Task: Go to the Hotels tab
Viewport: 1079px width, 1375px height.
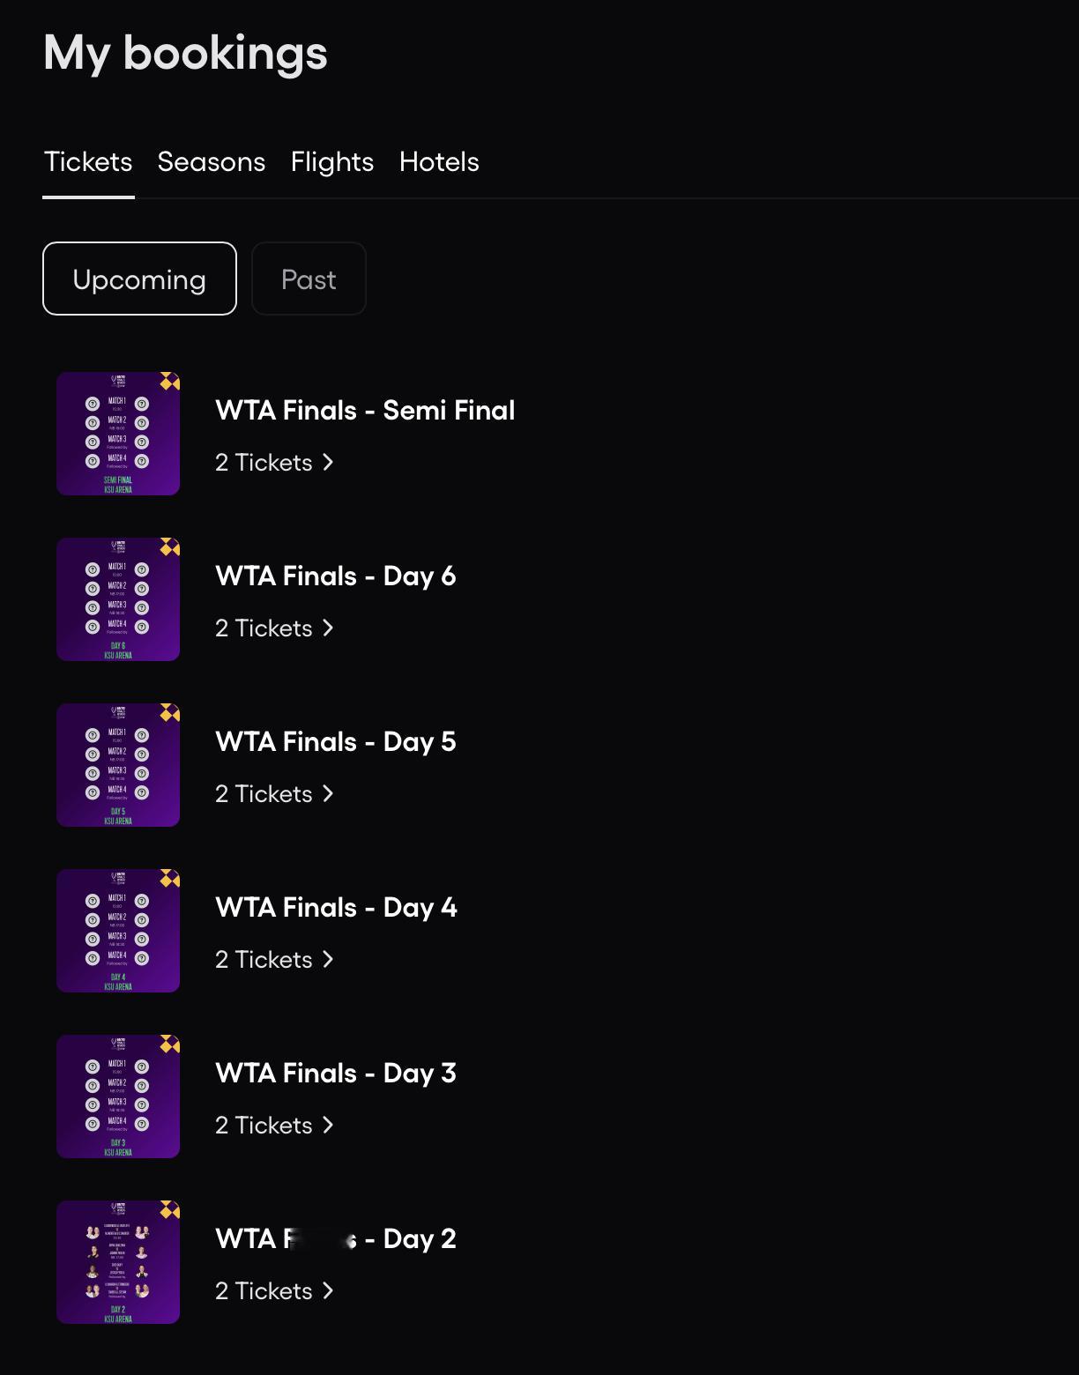Action: [x=439, y=162]
